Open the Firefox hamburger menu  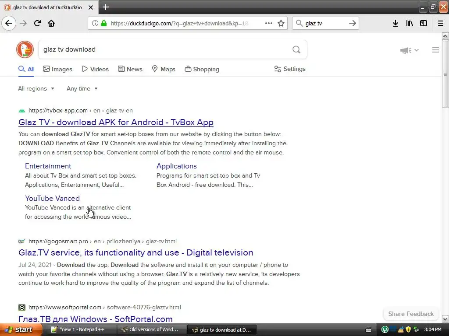point(441,23)
